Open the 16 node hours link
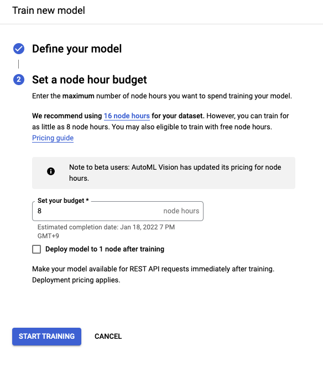The width and height of the screenshot is (323, 383). pyautogui.click(x=127, y=116)
